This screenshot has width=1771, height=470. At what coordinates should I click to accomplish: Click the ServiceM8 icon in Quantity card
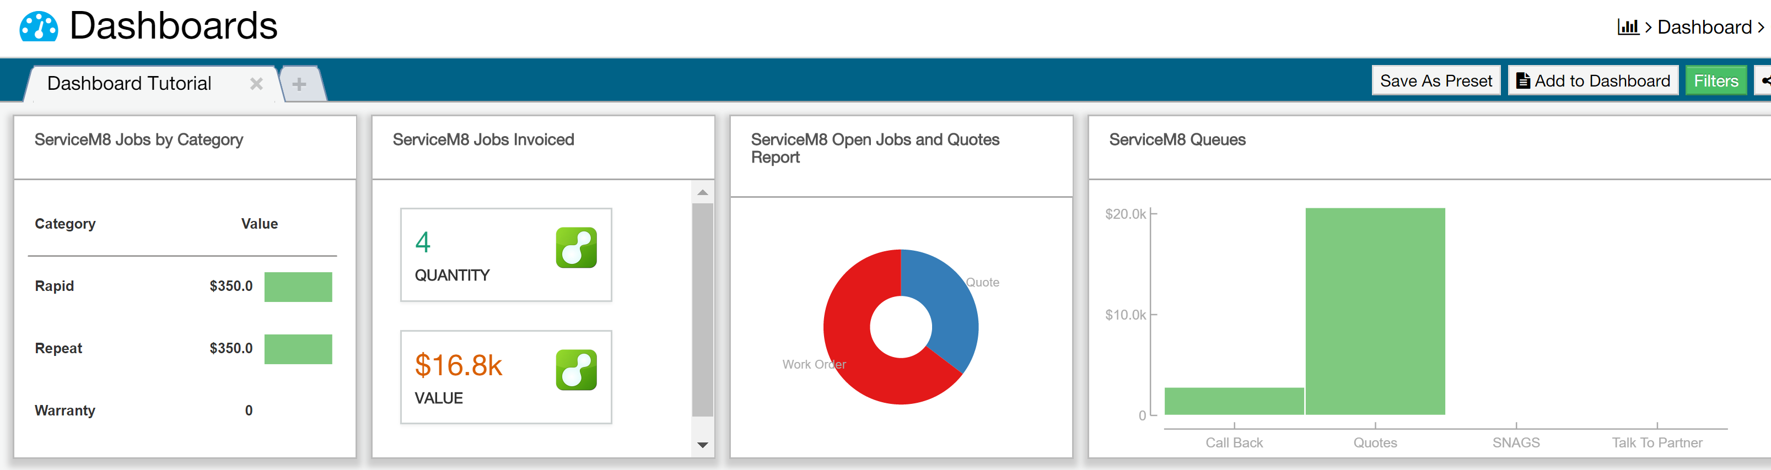(x=576, y=247)
